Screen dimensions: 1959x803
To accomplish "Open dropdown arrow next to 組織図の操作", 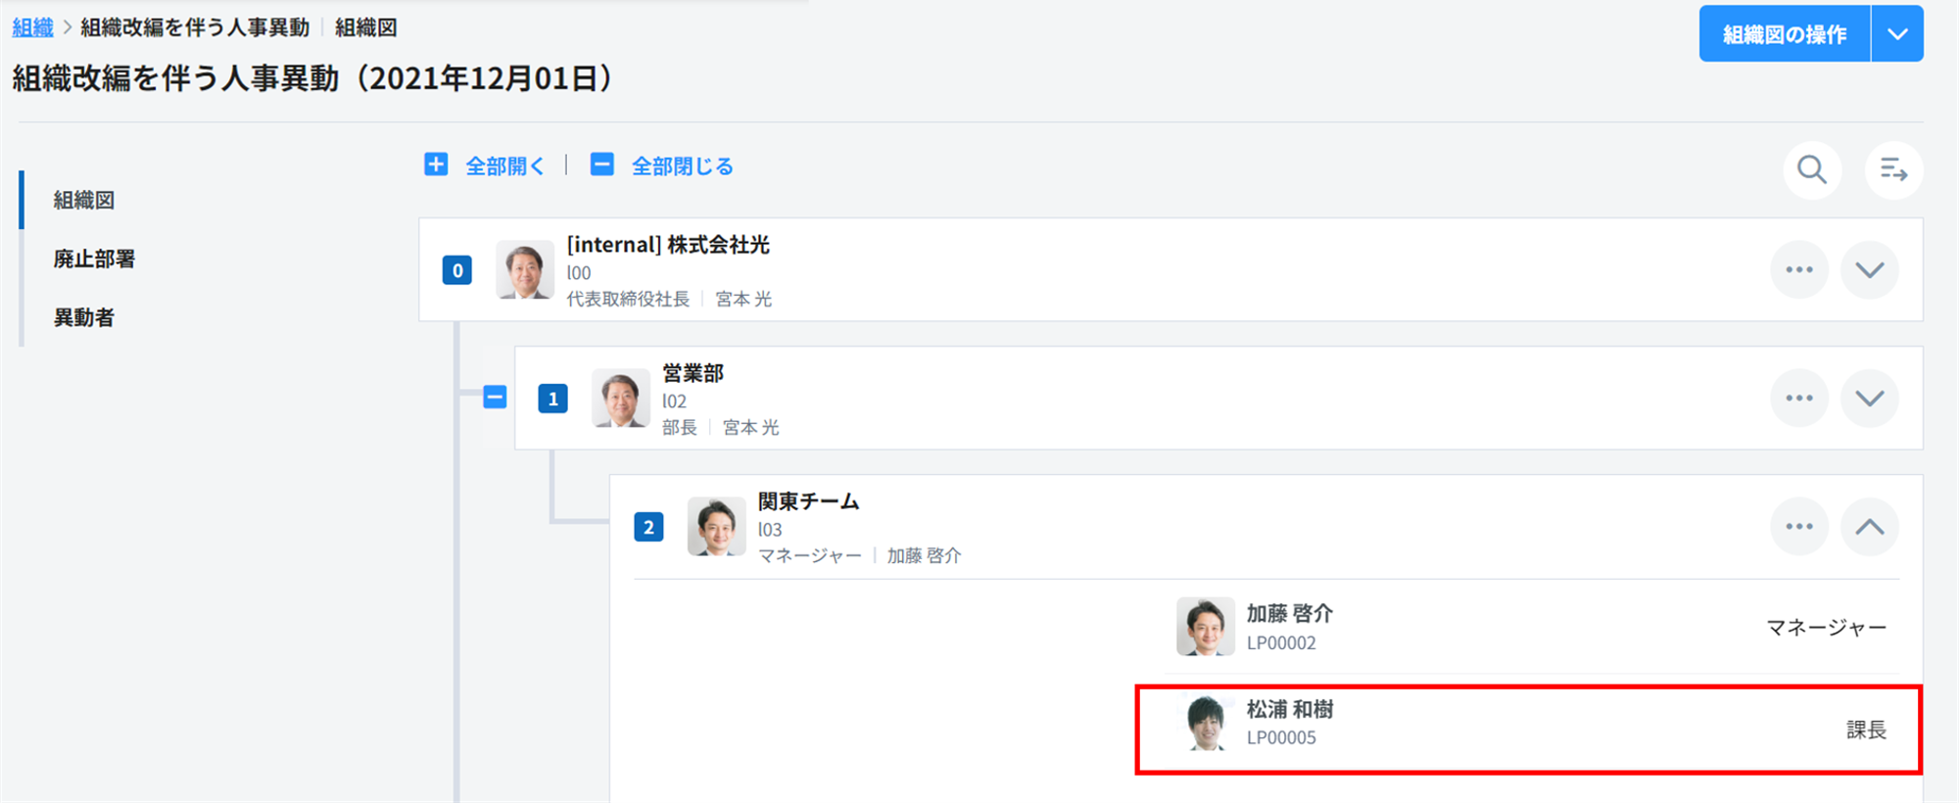I will (1897, 34).
